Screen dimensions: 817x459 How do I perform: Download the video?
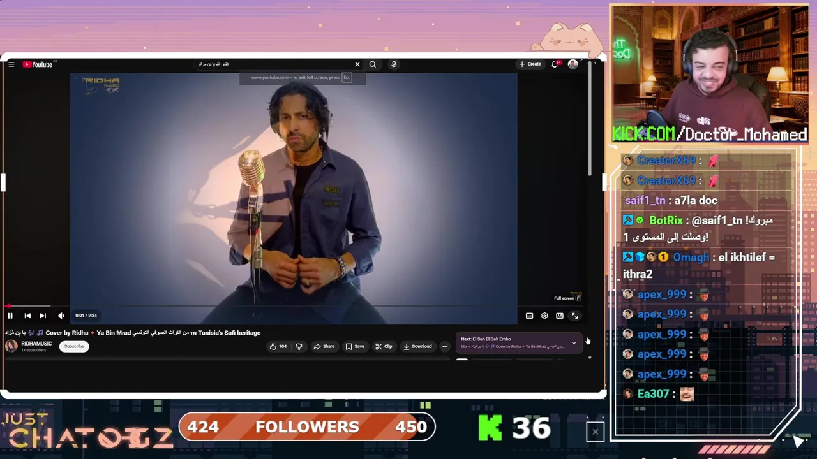[x=417, y=346]
